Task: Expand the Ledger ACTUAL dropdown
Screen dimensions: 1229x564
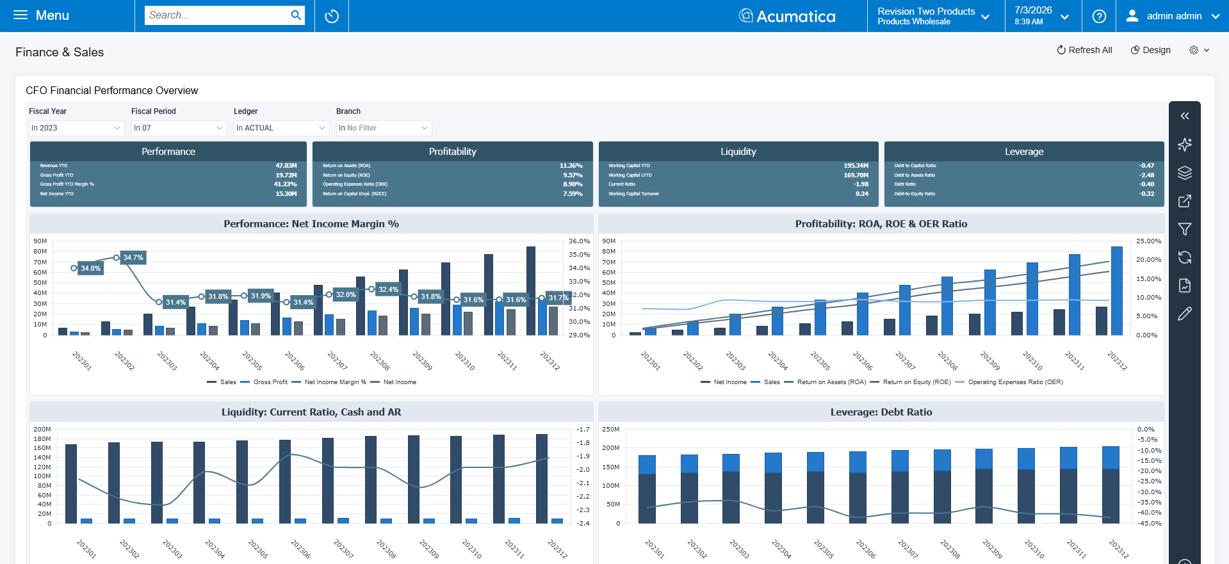Action: click(281, 128)
